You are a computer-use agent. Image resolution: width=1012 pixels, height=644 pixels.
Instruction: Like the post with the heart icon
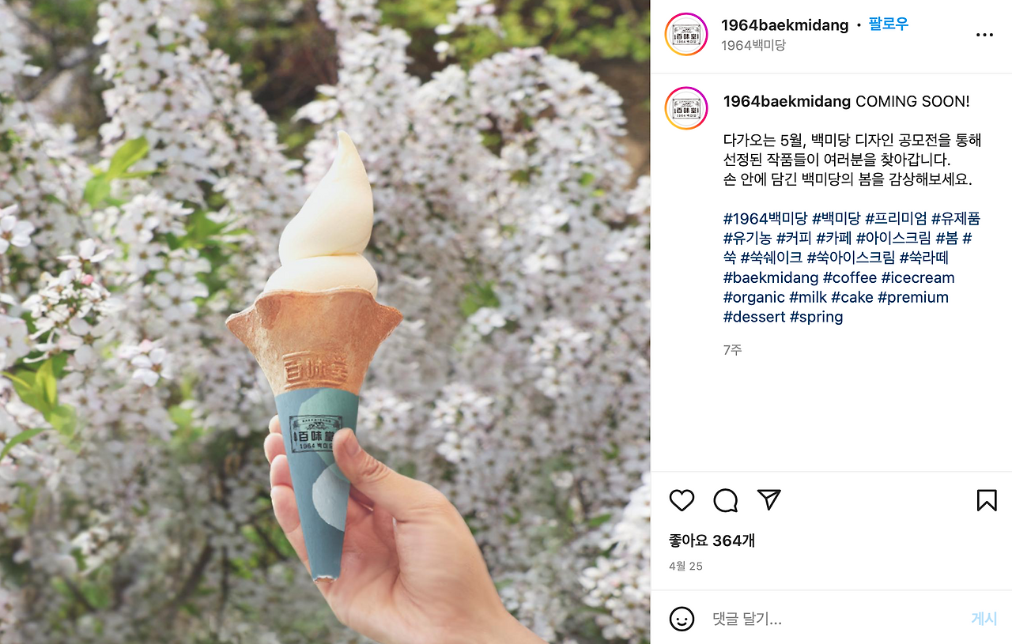pos(682,500)
